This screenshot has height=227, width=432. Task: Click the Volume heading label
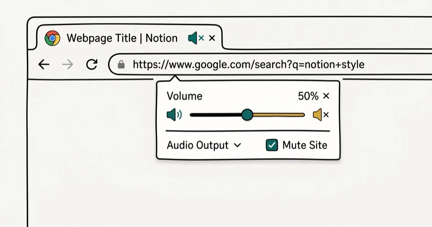[185, 96]
